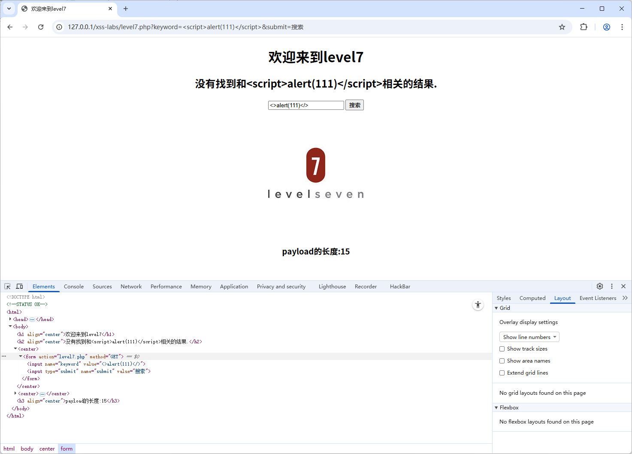632x454 pixels.
Task: Collapse the form node triangle
Action: (20, 356)
